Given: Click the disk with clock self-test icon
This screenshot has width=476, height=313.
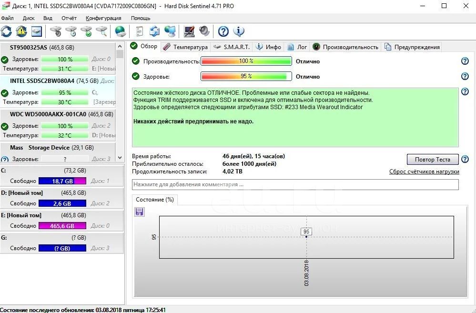Looking at the screenshot, I should pyautogui.click(x=71, y=31).
